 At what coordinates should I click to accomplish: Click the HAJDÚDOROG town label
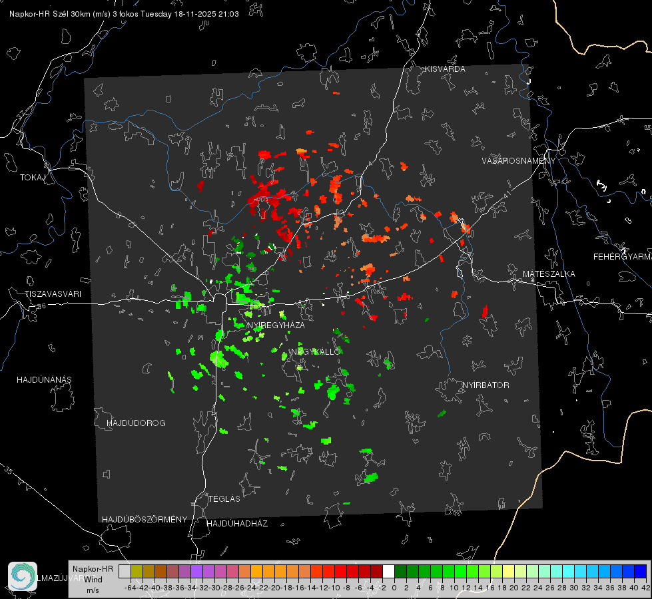tap(136, 423)
